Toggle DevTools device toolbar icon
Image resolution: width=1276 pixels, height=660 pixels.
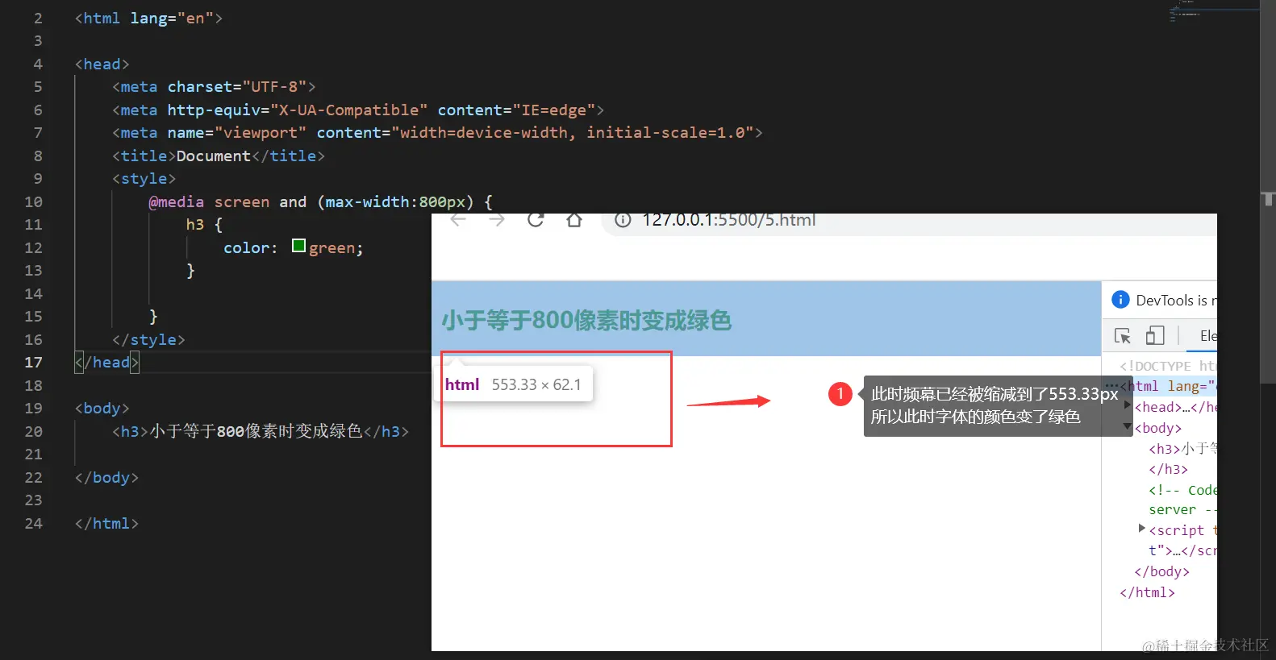[1155, 336]
